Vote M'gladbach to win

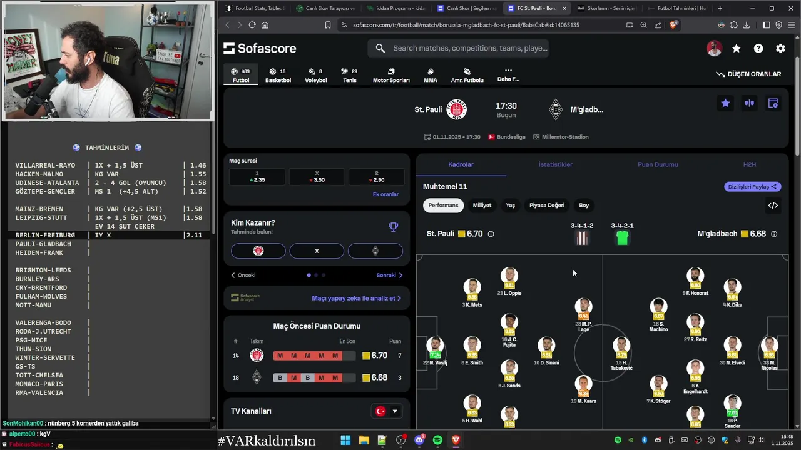click(375, 251)
